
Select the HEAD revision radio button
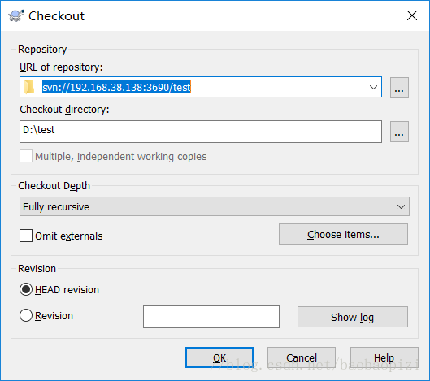26,289
